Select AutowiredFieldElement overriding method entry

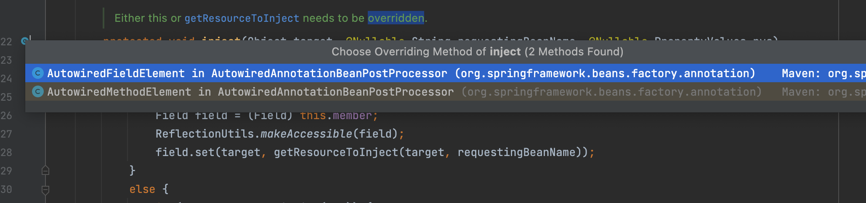tap(445, 73)
